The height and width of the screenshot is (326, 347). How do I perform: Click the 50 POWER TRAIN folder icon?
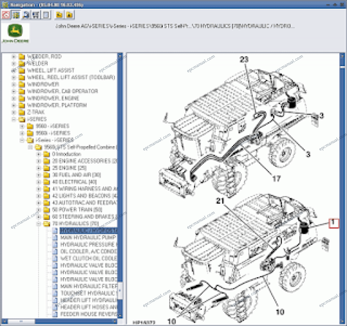[x=46, y=210]
